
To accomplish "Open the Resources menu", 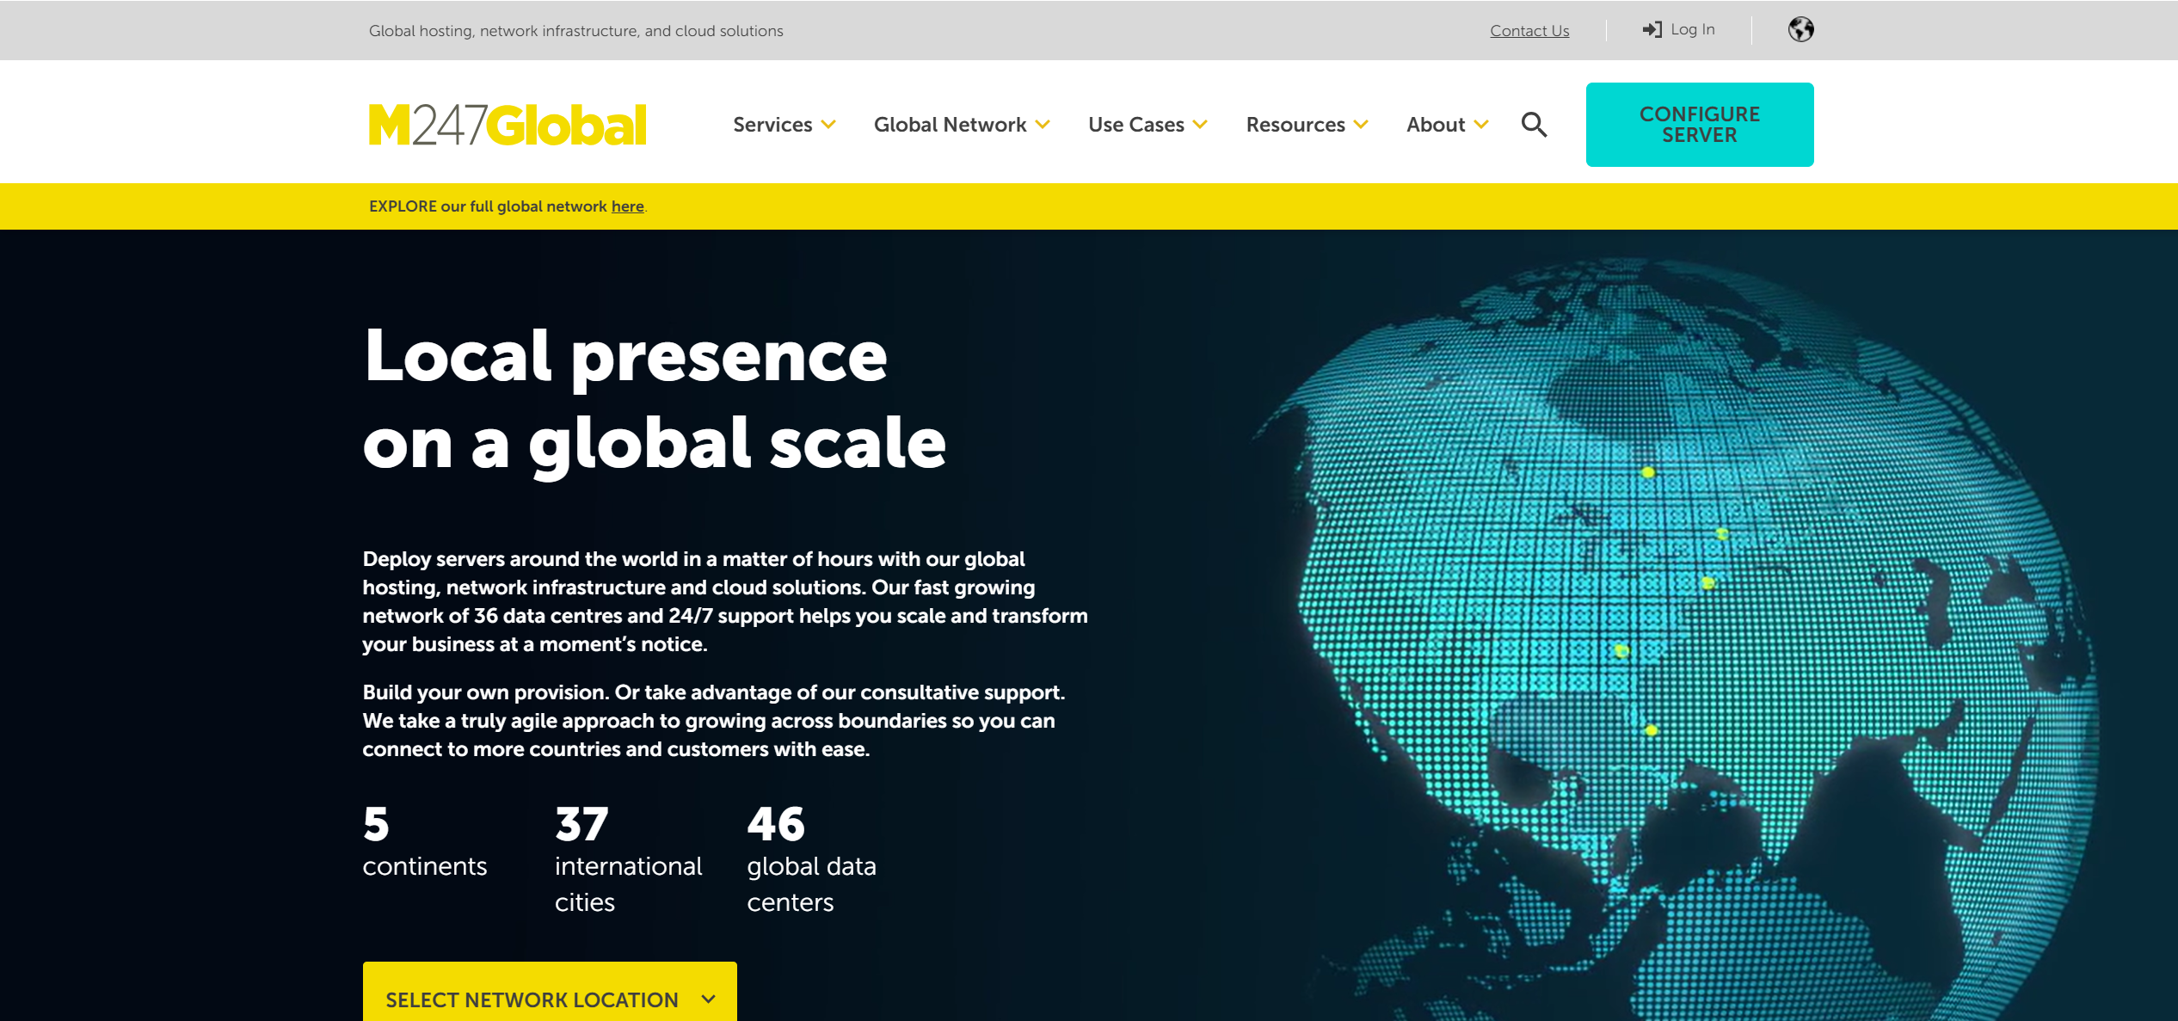I will point(1295,125).
